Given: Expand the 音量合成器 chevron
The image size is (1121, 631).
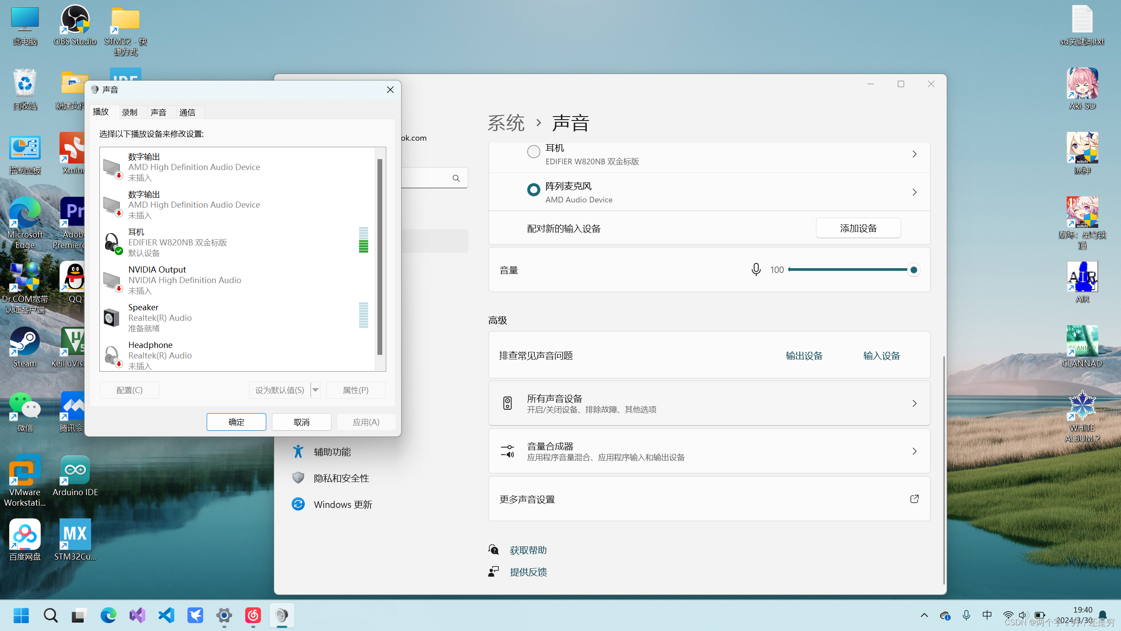Looking at the screenshot, I should pos(914,451).
